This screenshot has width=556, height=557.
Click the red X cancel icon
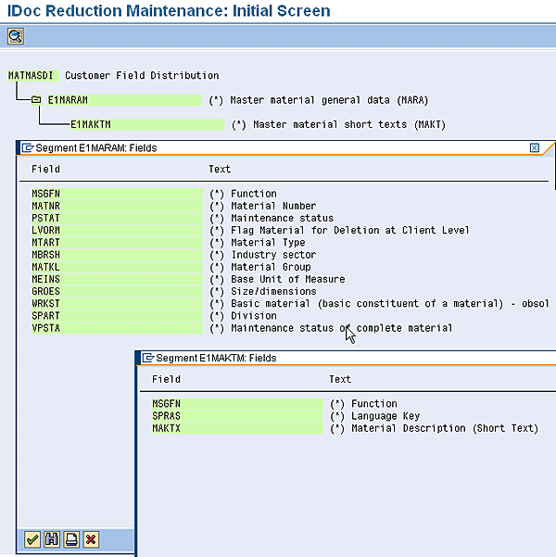click(x=91, y=539)
